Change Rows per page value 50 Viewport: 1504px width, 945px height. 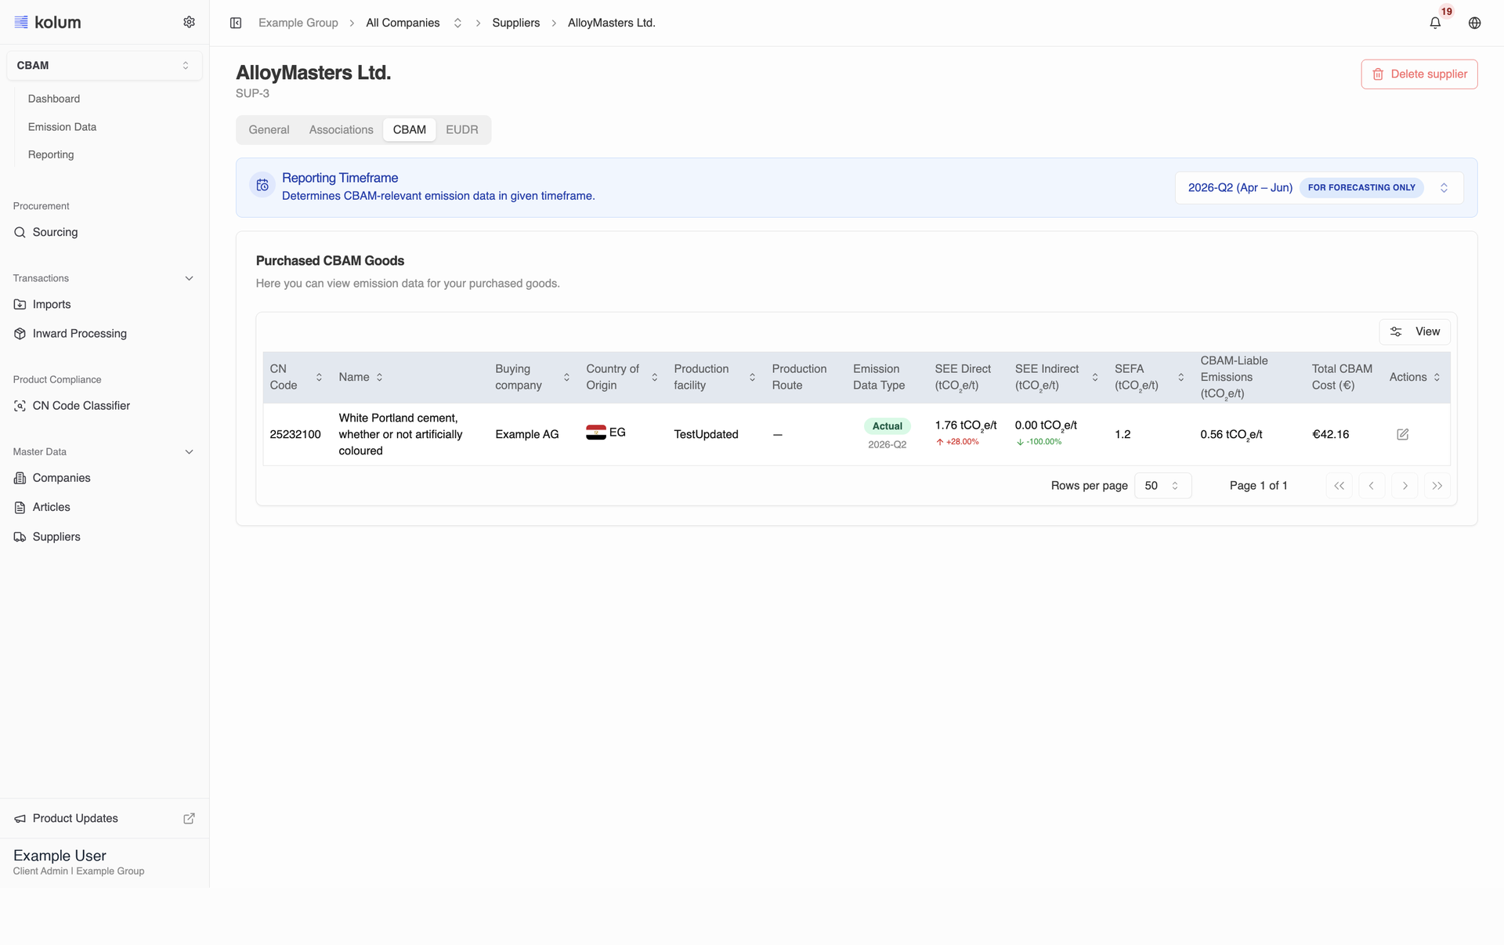click(x=1162, y=486)
